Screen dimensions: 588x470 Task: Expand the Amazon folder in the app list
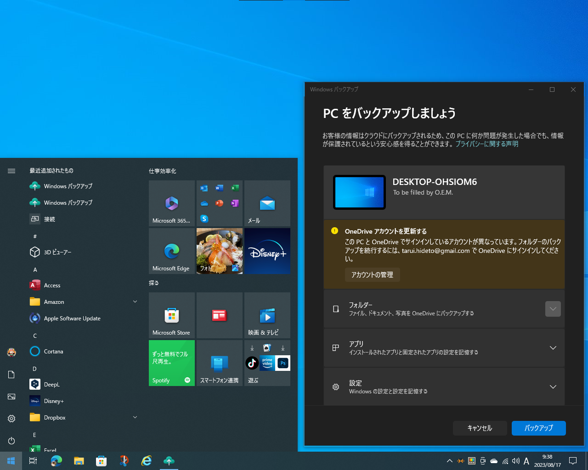pos(135,302)
